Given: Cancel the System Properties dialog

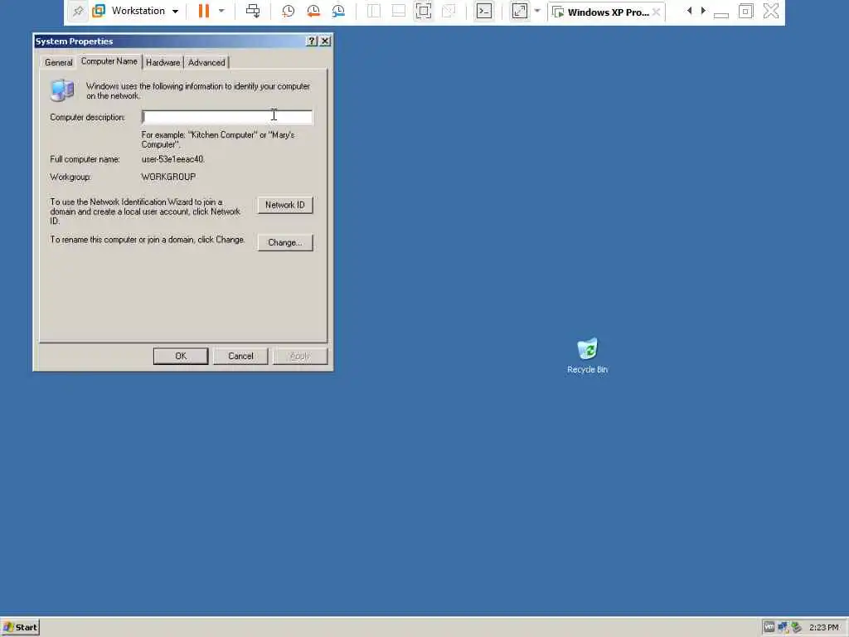Looking at the screenshot, I should pyautogui.click(x=240, y=356).
